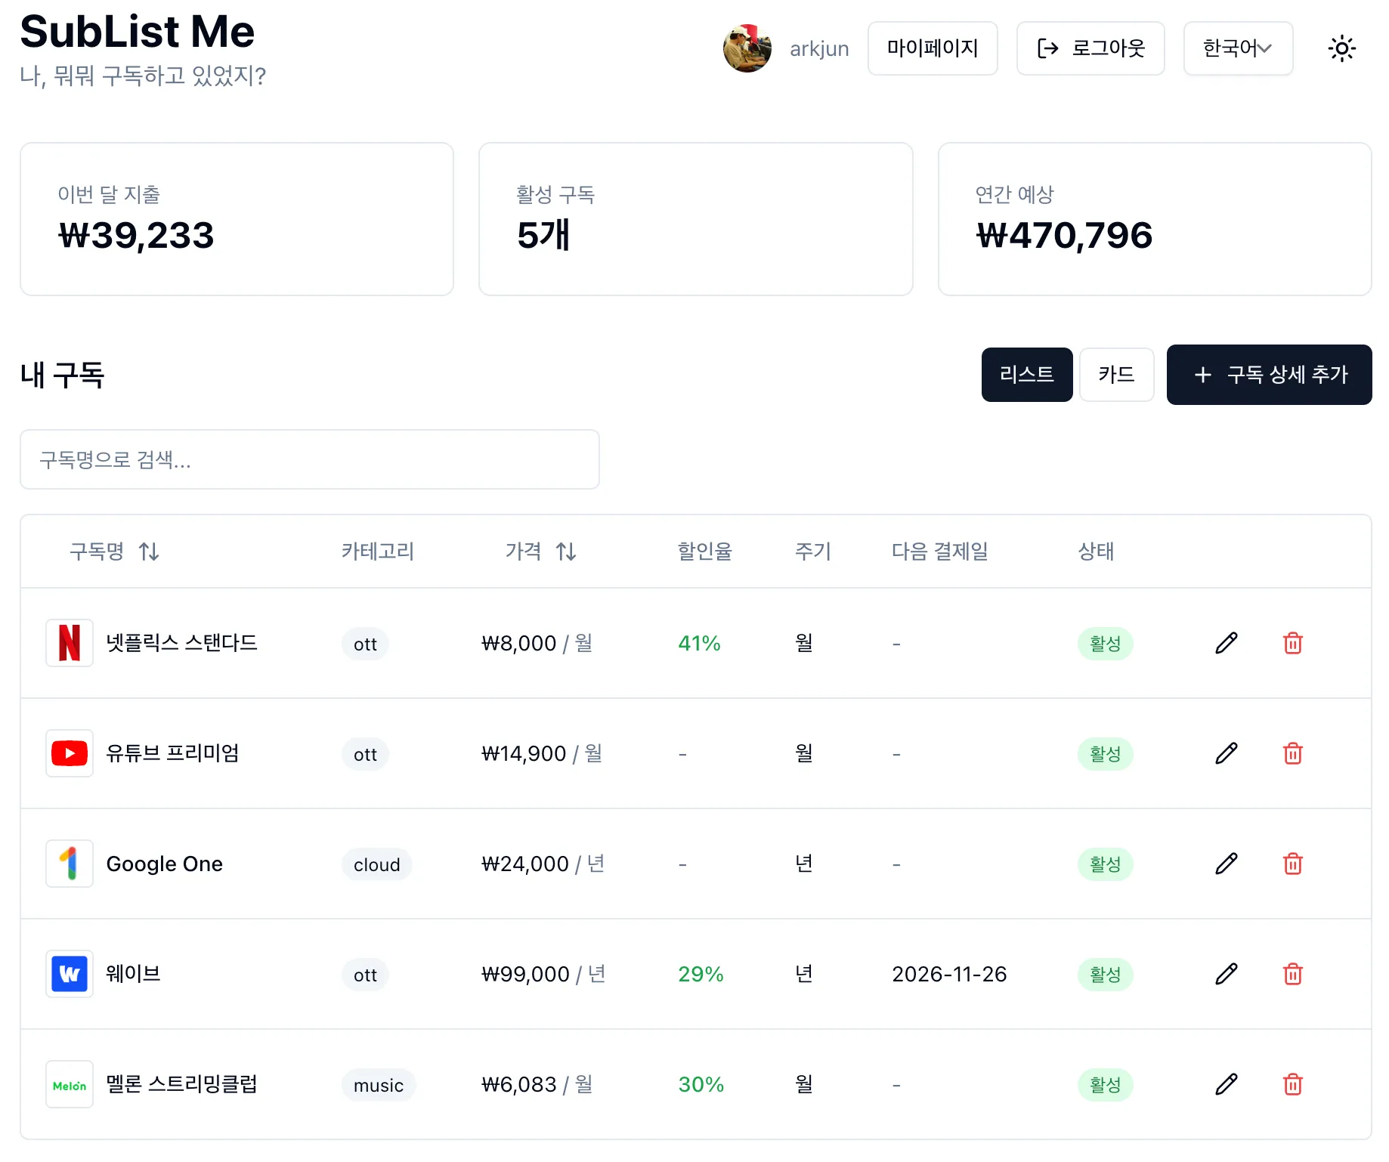Screen dimensions: 1389x1162
Task: Click the edit pencil for 넷플릭스 스탠다드
Action: (x=1226, y=643)
